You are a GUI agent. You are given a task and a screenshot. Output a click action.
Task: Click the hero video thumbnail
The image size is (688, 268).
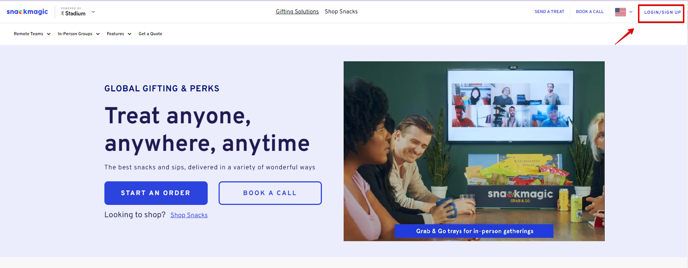click(474, 151)
